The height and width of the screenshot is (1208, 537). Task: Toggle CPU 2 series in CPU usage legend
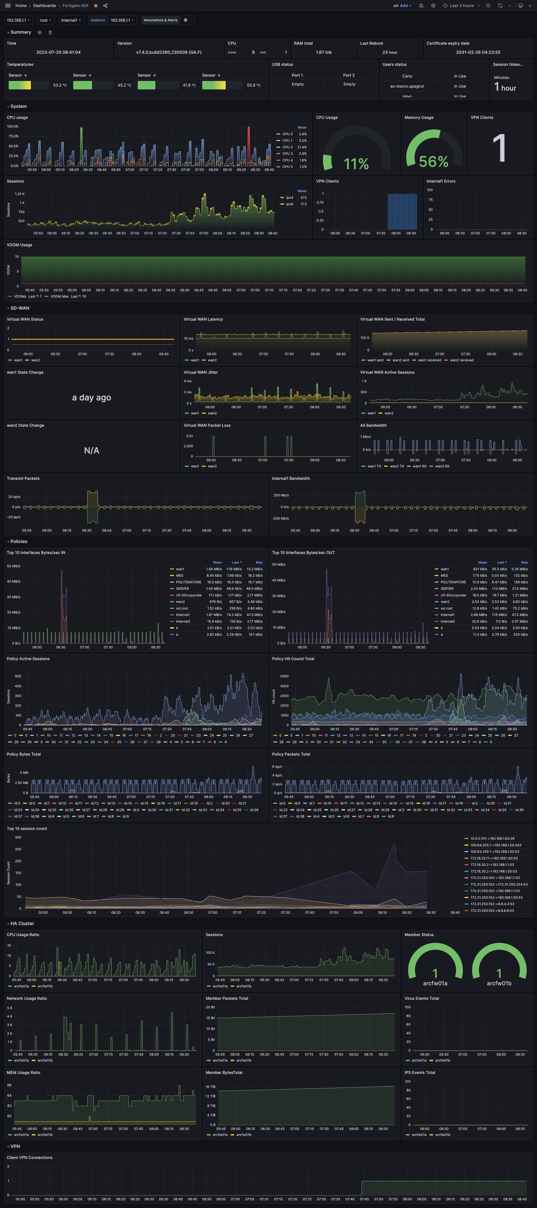[x=287, y=147]
